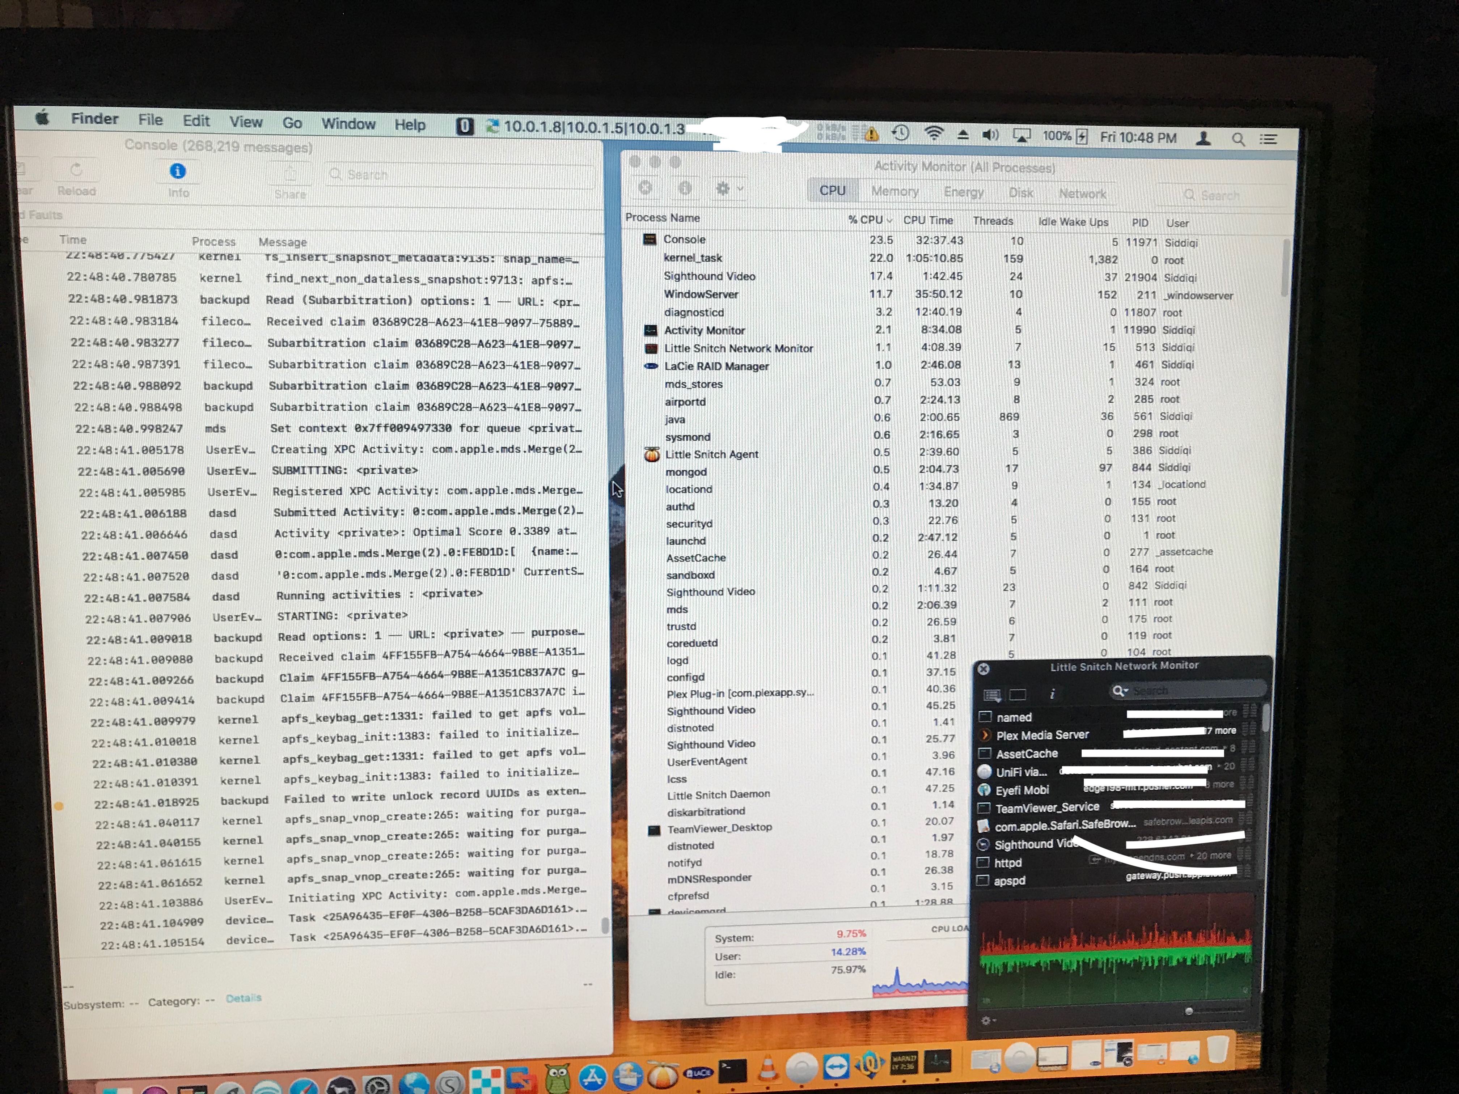The image size is (1459, 1094).
Task: Open the Notification Center icon
Action: (x=1268, y=139)
